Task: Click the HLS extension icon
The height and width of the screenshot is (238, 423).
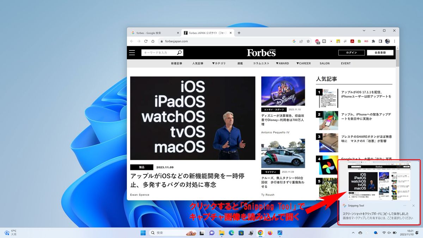Action: pyautogui.click(x=366, y=41)
